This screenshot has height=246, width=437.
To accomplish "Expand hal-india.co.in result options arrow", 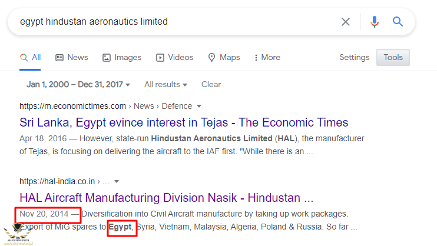I will coord(117,181).
